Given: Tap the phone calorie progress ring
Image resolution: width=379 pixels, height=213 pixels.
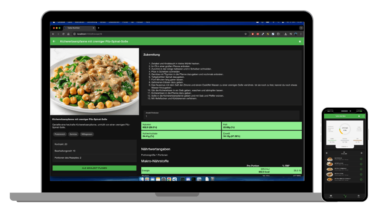Looking at the screenshot, I should (344, 130).
